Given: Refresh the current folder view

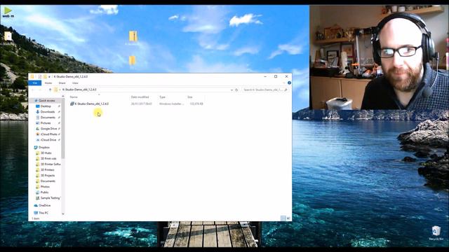Looking at the screenshot, I should coord(236,90).
